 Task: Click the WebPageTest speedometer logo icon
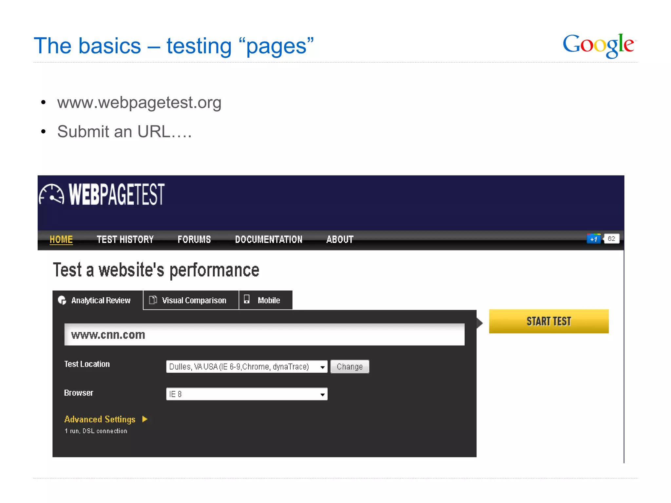click(x=51, y=195)
